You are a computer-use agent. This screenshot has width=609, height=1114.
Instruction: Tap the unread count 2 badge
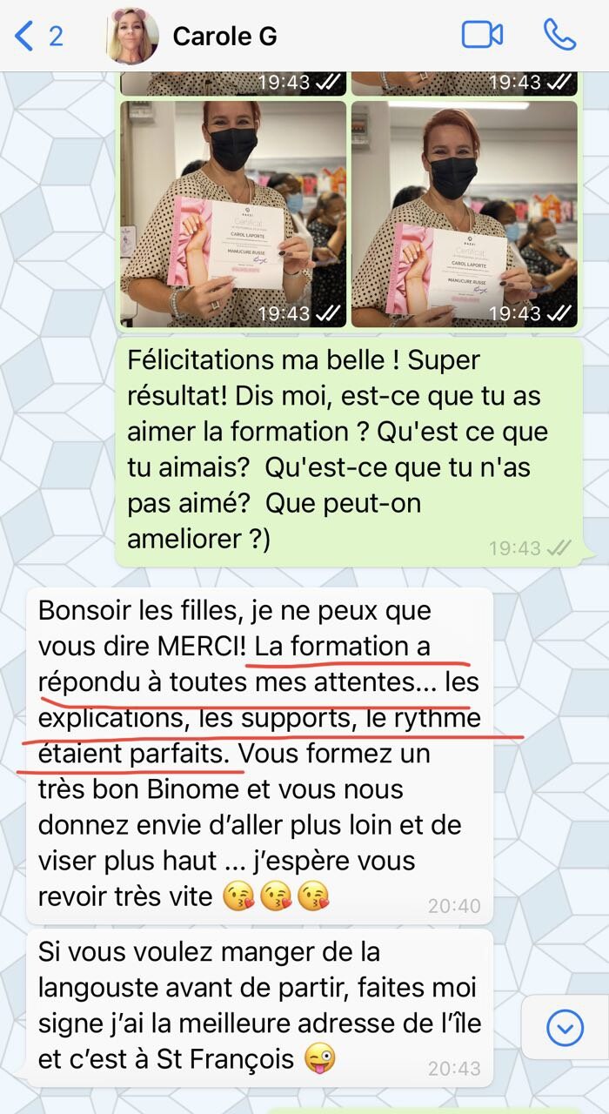pos(56,36)
